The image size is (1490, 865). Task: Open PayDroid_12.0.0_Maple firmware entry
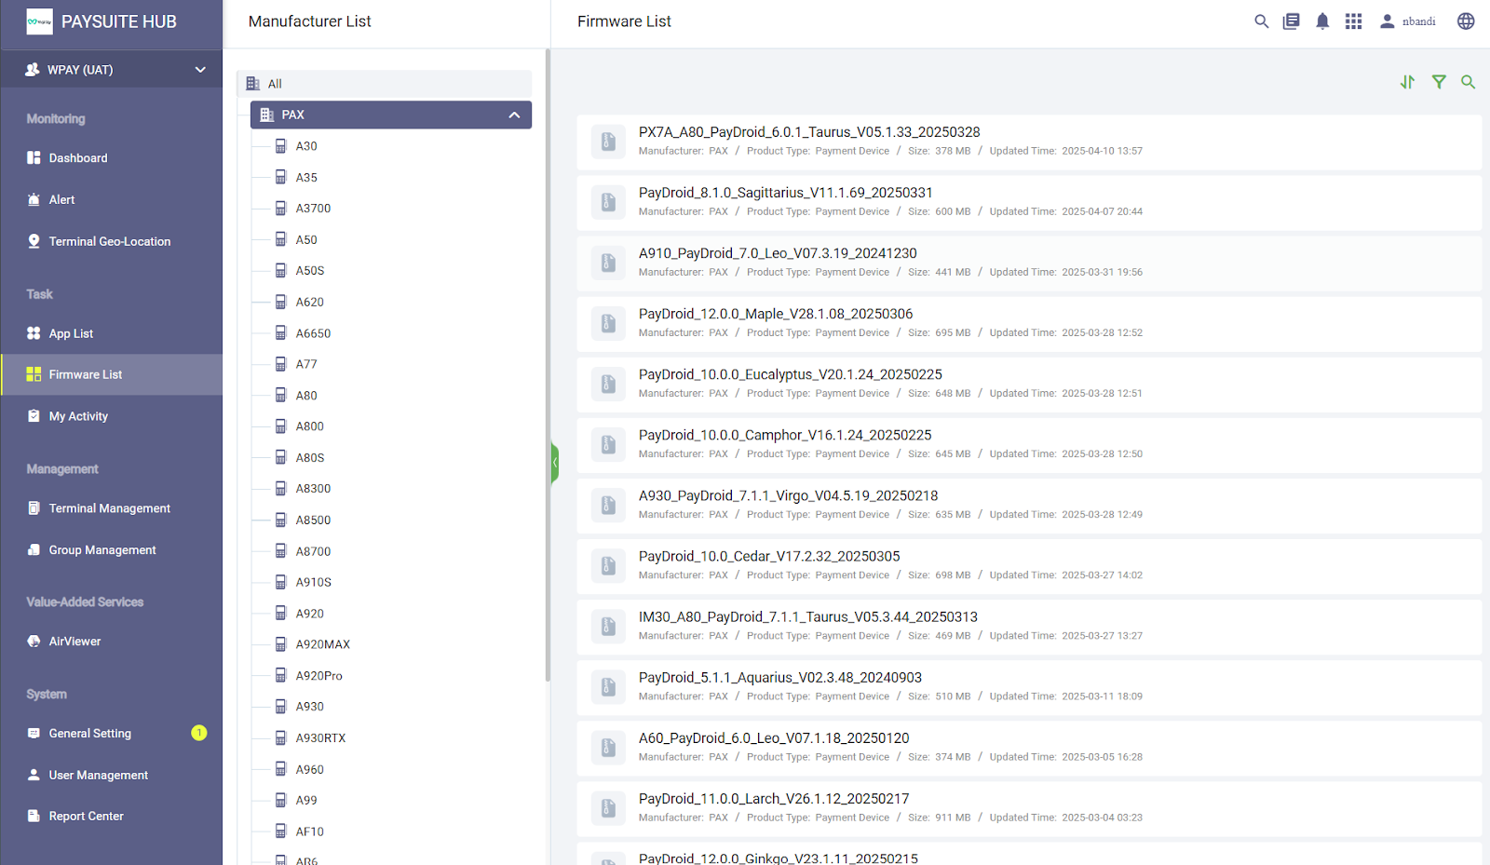pyautogui.click(x=1029, y=323)
